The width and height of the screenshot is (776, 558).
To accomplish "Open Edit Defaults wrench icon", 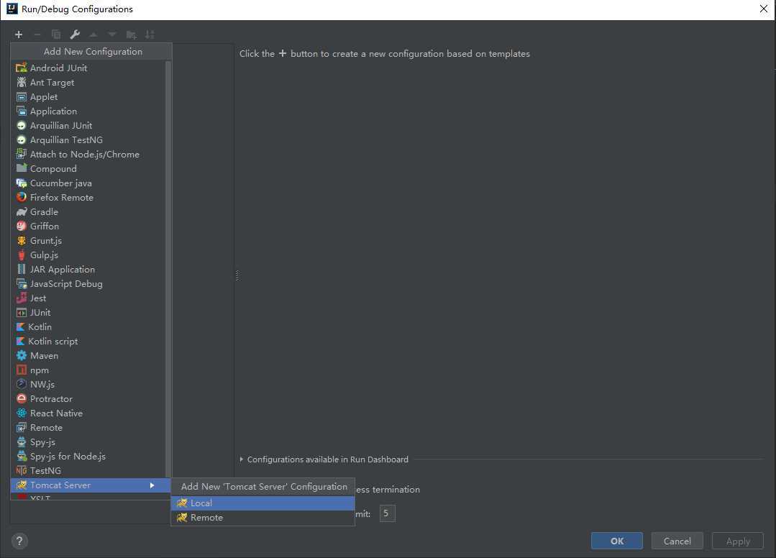I will (75, 34).
